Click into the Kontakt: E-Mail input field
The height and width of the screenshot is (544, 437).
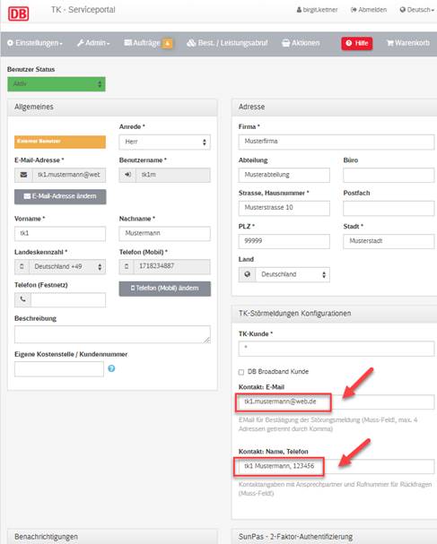tap(336, 402)
